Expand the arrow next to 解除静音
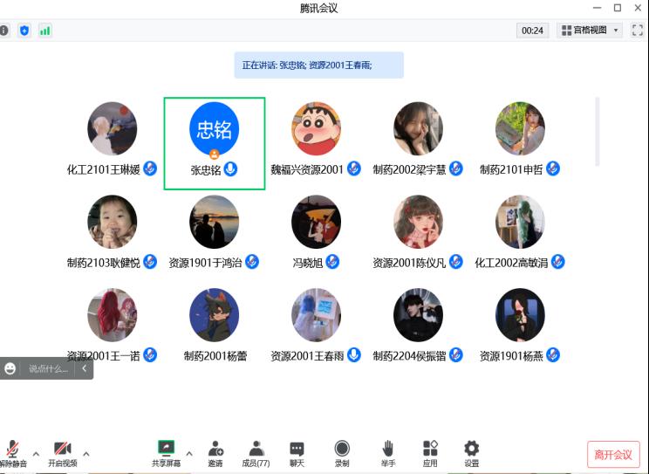Screen dimensions: 649x474 [36, 453]
